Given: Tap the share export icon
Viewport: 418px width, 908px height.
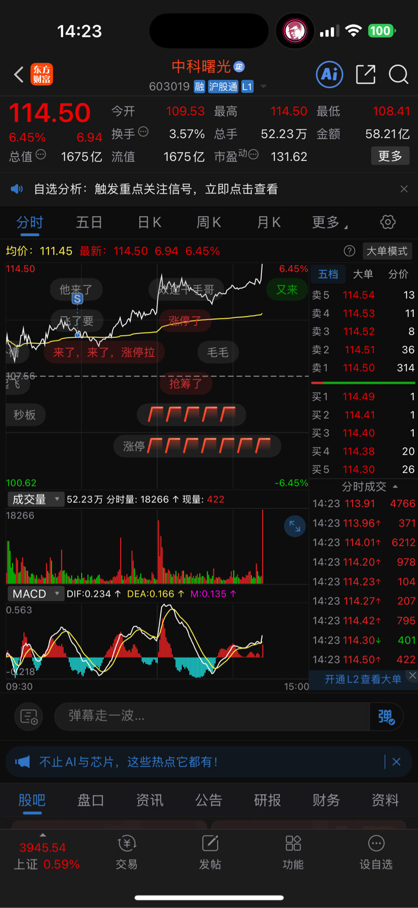Looking at the screenshot, I should coord(366,74).
